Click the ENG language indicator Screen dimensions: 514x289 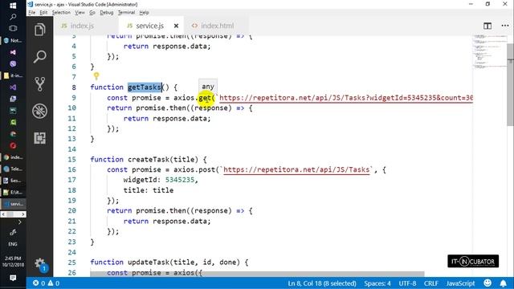coord(13,244)
